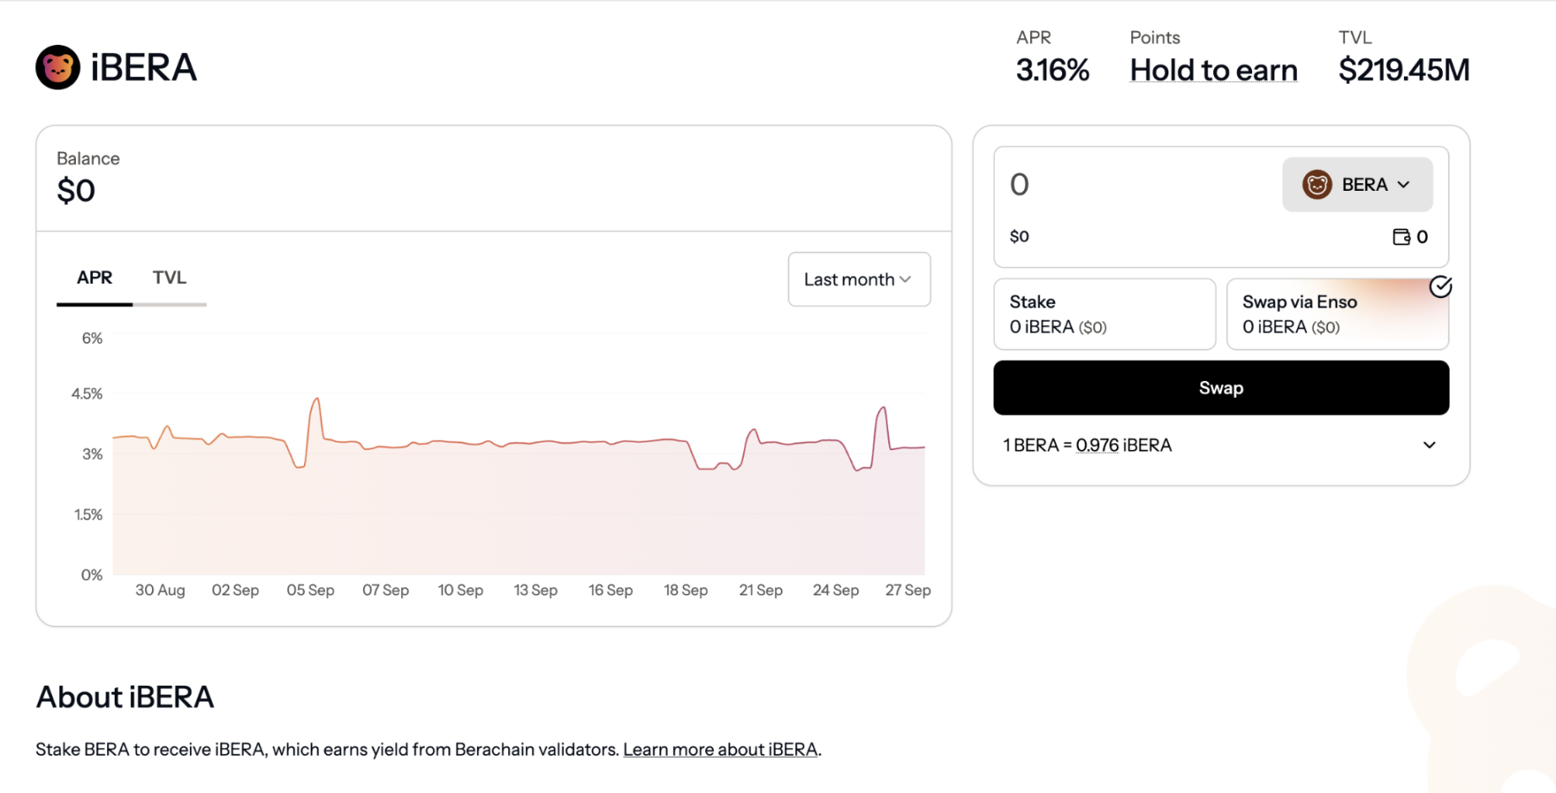This screenshot has width=1556, height=793.
Task: Click the $219.45M TVL value
Action: (1403, 70)
